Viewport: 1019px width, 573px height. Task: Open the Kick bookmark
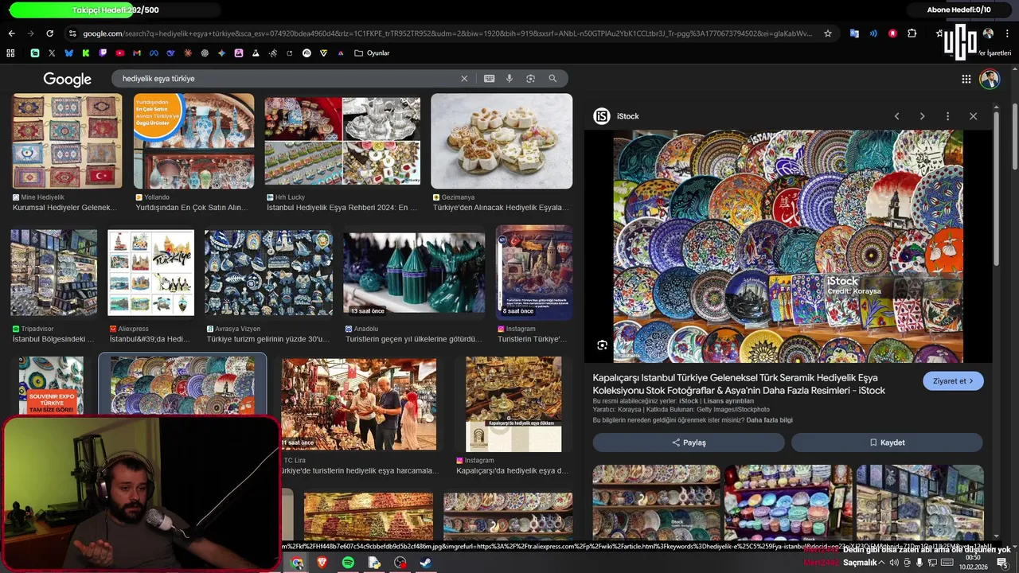coord(86,53)
